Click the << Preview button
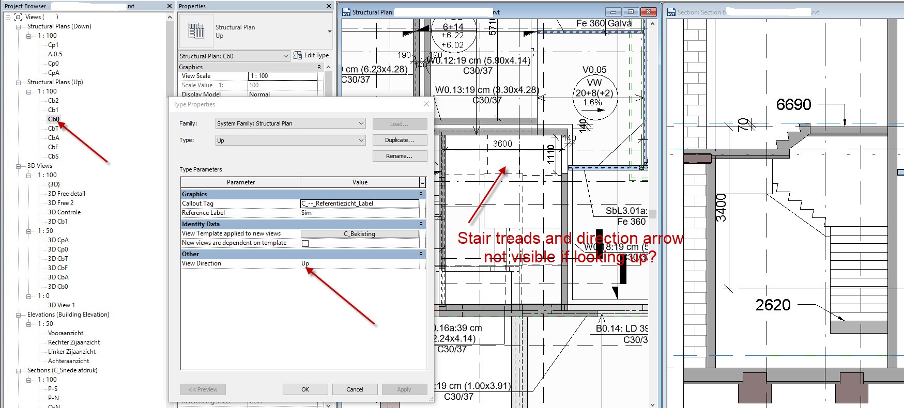The width and height of the screenshot is (904, 408). click(x=203, y=389)
